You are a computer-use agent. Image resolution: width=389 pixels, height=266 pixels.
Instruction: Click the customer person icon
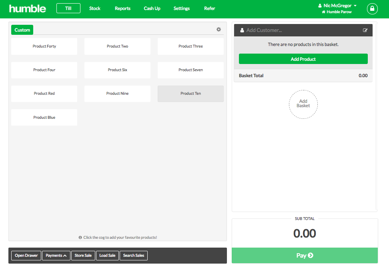(x=242, y=30)
